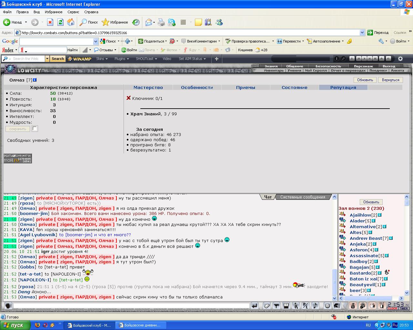Click the highlighter icon in Google toolbar
This screenshot has width=413, height=330.
pyautogui.click(x=349, y=41)
